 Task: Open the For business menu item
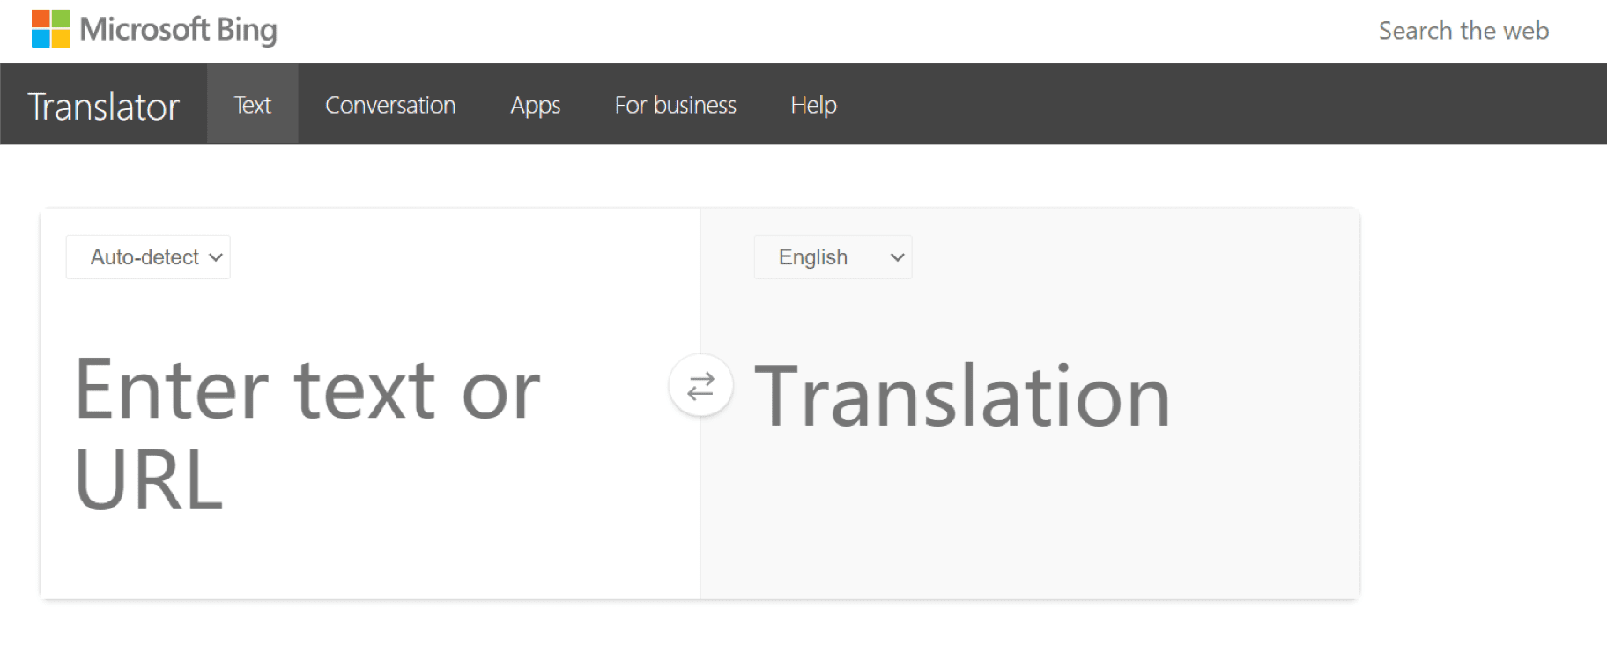675,105
